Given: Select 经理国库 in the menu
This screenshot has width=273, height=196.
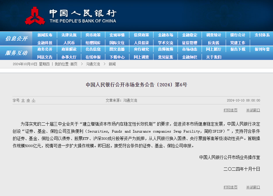Looking at the screenshot, I should pos(93,43).
